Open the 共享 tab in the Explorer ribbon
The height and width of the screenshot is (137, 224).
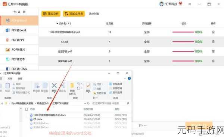(10, 78)
